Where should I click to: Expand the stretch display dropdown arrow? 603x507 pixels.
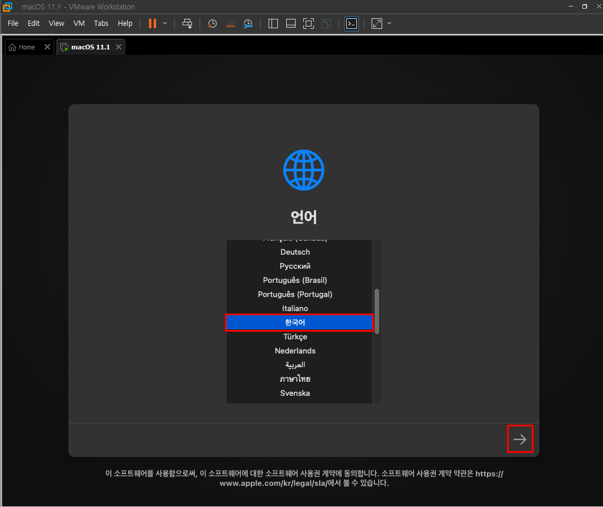pyautogui.click(x=389, y=24)
